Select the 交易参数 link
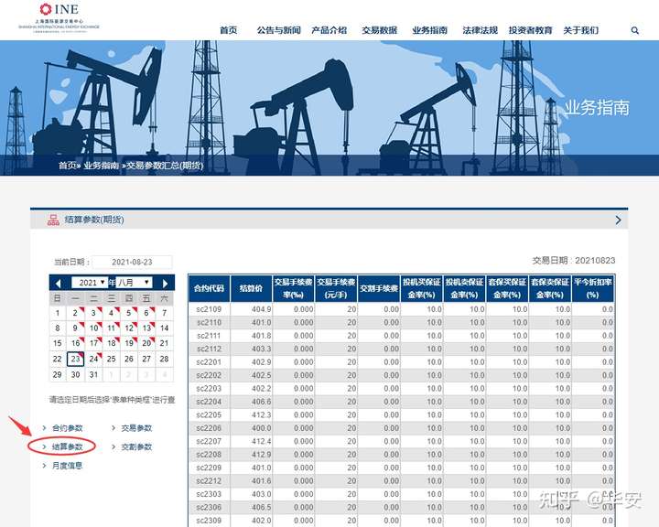This screenshot has width=659, height=527. coord(136,428)
